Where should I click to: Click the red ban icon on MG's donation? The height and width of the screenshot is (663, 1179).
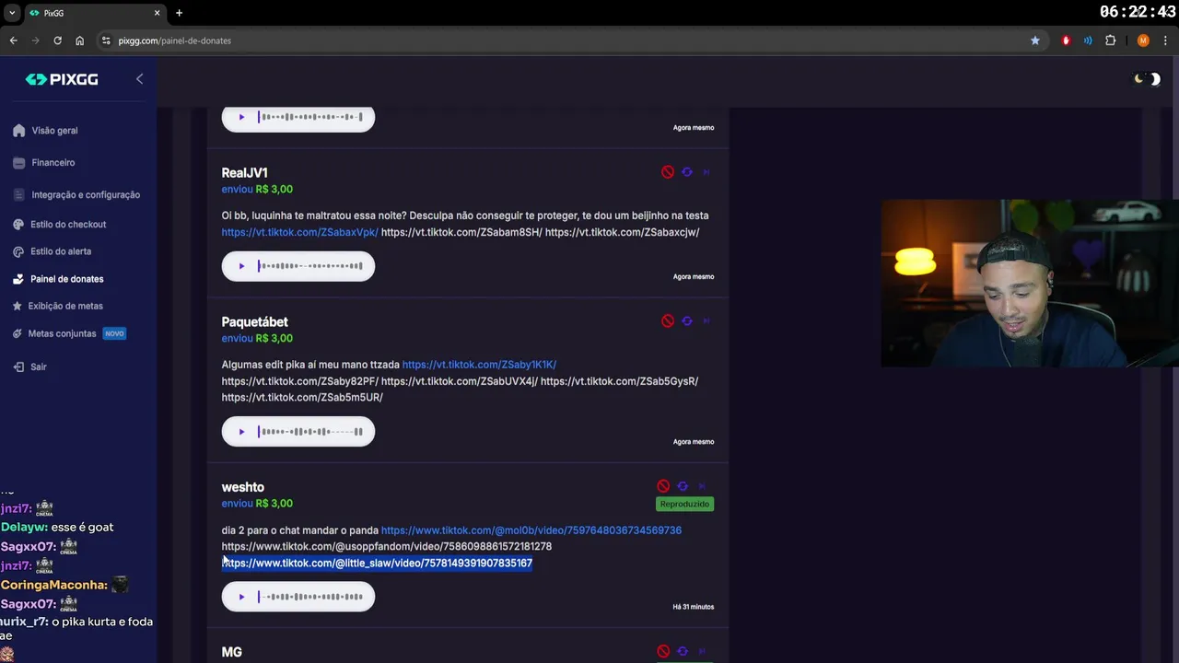(663, 652)
